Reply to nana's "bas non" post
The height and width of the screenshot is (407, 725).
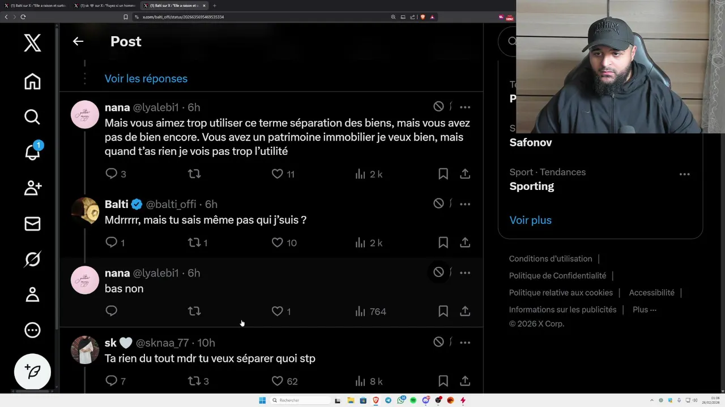pyautogui.click(x=112, y=311)
